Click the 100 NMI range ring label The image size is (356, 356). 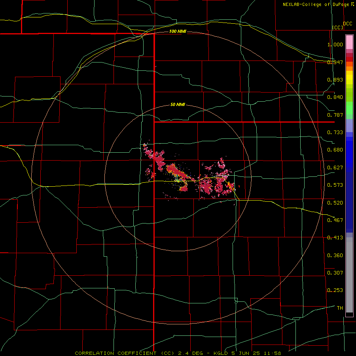coord(178,31)
